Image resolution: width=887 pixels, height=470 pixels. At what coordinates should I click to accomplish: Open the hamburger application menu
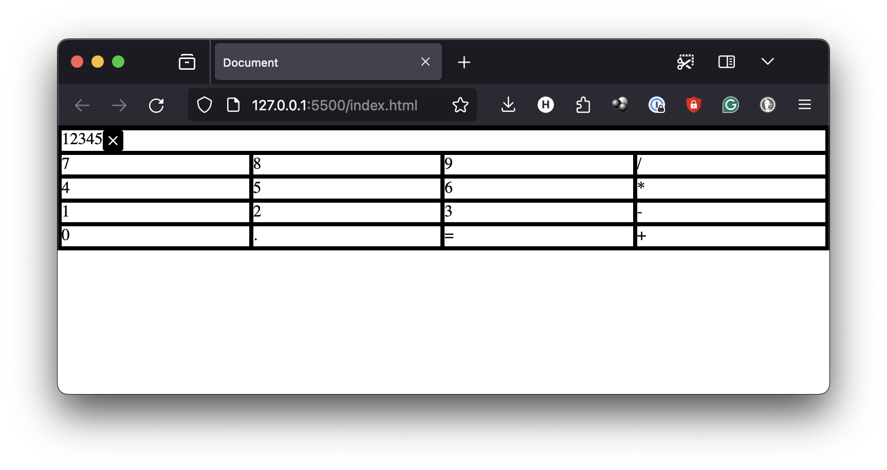804,105
